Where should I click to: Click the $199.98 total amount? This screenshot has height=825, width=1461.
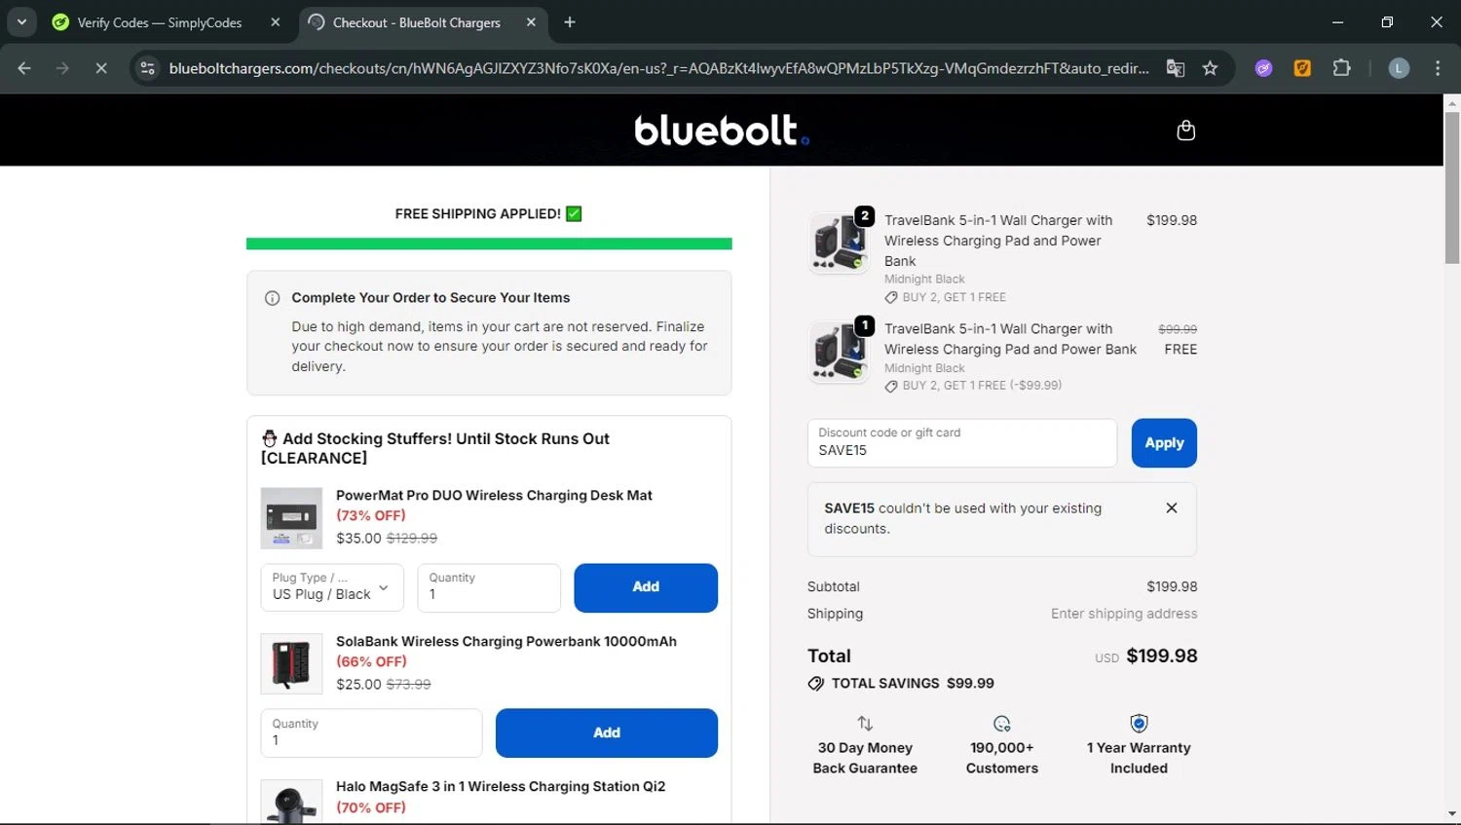[1162, 656]
